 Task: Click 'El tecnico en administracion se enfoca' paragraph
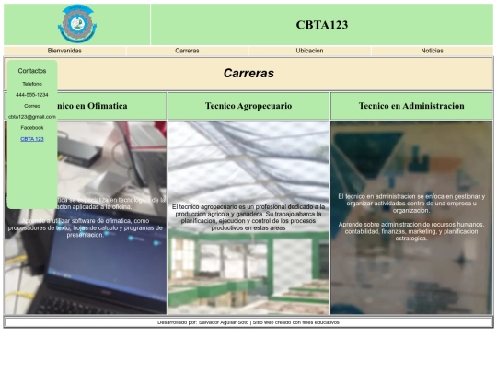pyautogui.click(x=411, y=204)
